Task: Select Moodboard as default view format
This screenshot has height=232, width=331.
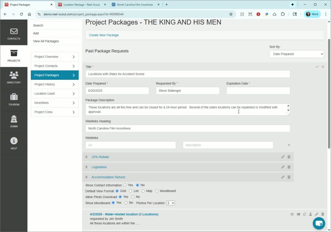Action: pyautogui.click(x=157, y=191)
